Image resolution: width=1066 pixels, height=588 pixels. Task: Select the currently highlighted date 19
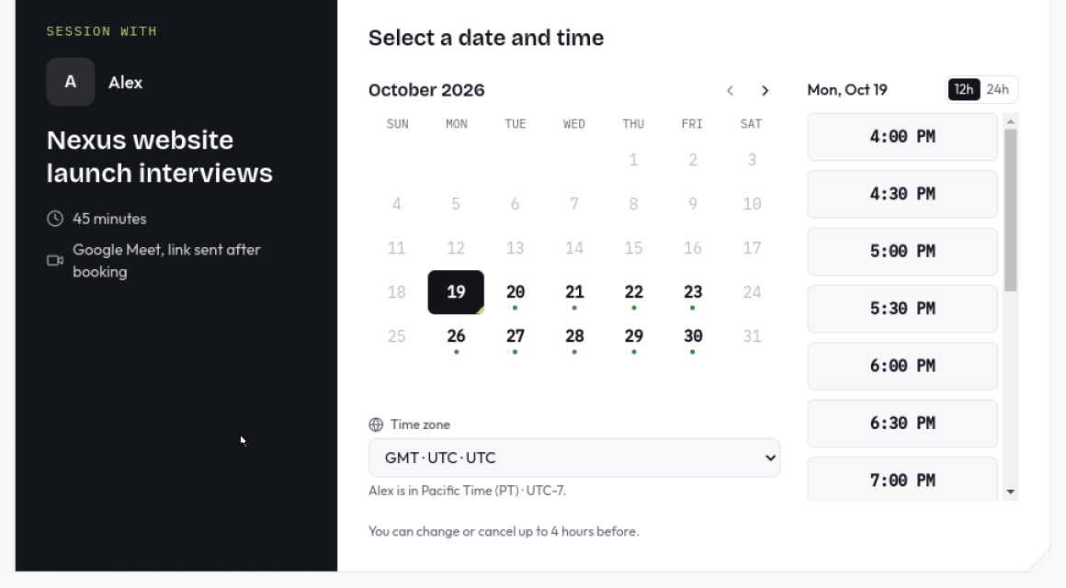point(456,292)
